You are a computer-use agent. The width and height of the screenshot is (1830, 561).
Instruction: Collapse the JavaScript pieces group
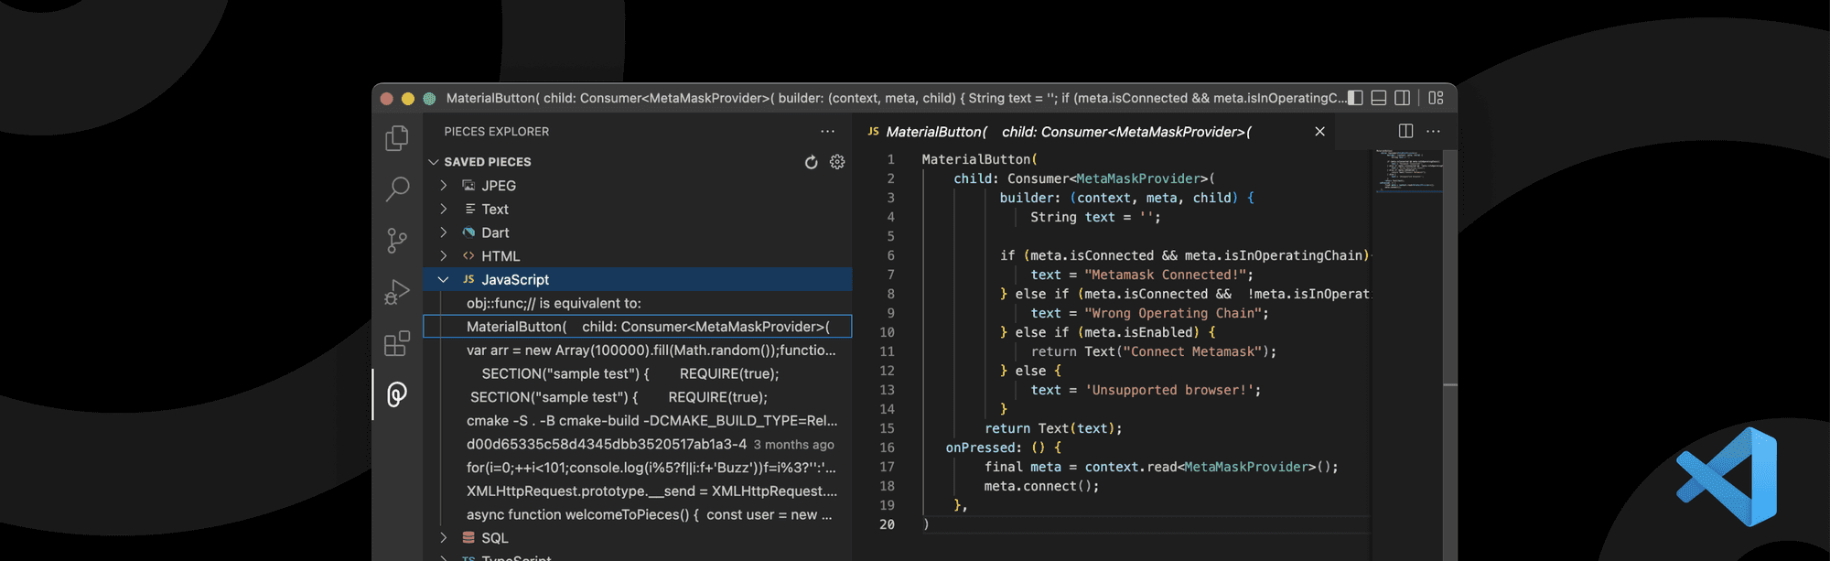(x=444, y=280)
